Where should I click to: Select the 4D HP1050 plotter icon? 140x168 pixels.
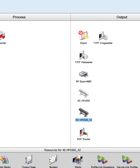pyautogui.click(x=84, y=93)
